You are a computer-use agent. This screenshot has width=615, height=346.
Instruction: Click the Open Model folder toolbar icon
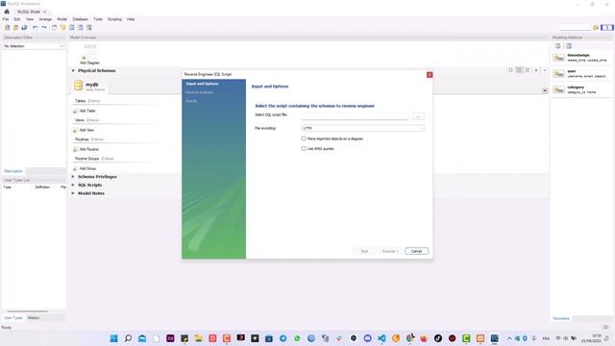pyautogui.click(x=15, y=28)
